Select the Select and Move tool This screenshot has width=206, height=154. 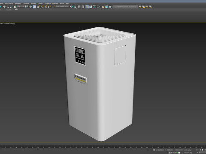[x=4, y=7]
